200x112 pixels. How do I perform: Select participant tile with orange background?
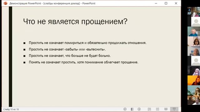194,80
